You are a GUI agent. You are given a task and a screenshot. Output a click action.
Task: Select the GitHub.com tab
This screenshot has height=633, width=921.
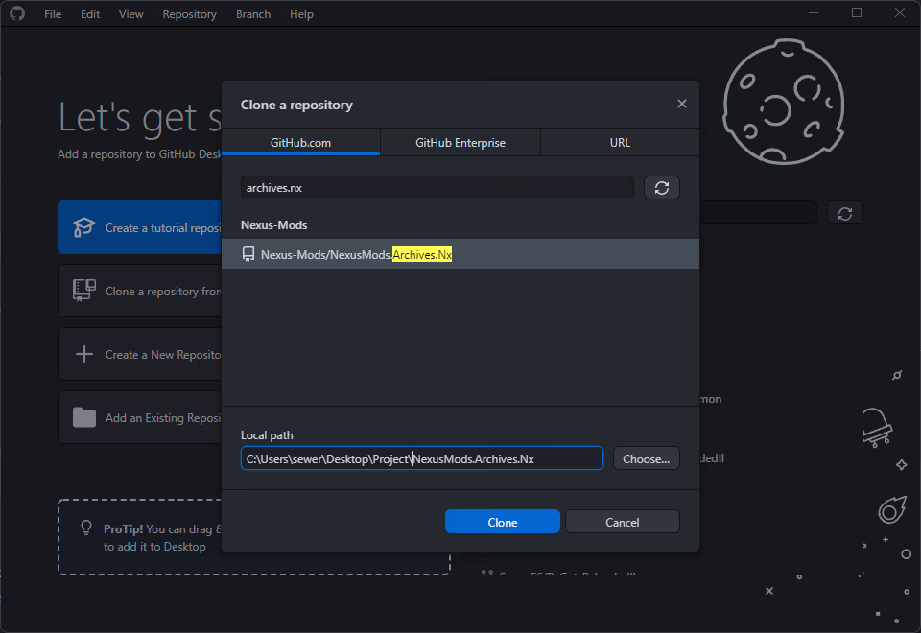point(300,143)
